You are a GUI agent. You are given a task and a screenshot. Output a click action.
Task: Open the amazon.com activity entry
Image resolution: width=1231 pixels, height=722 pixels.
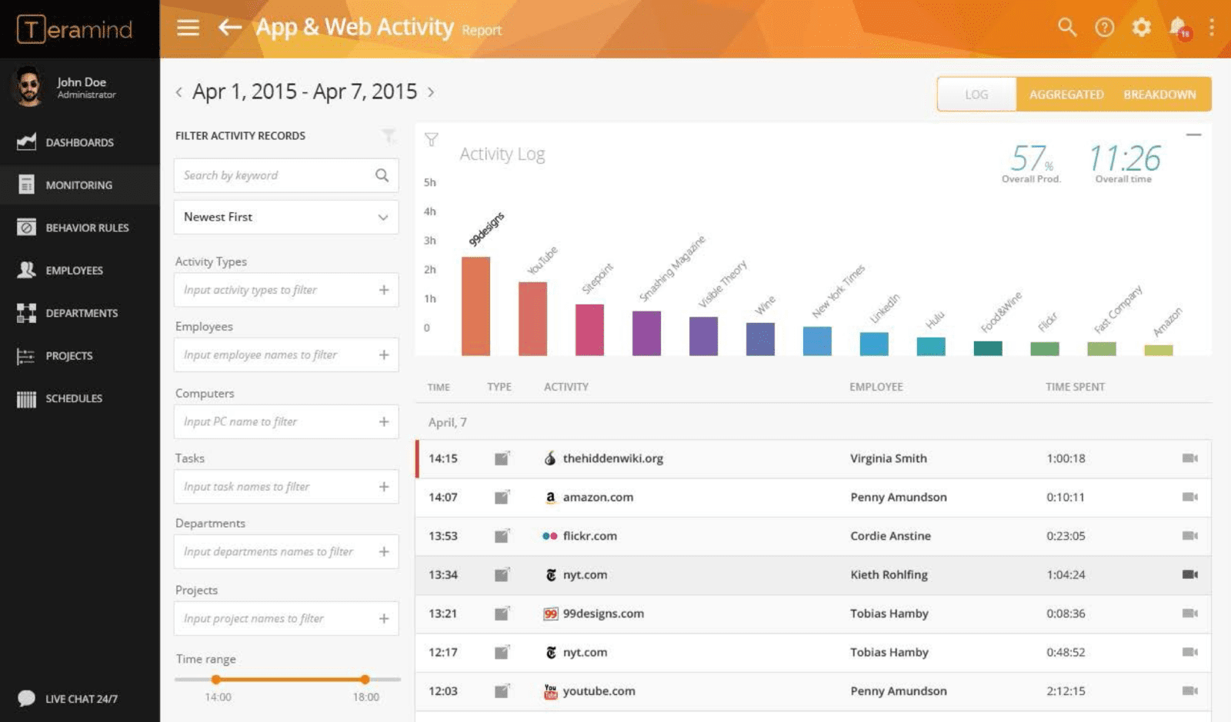tap(598, 497)
